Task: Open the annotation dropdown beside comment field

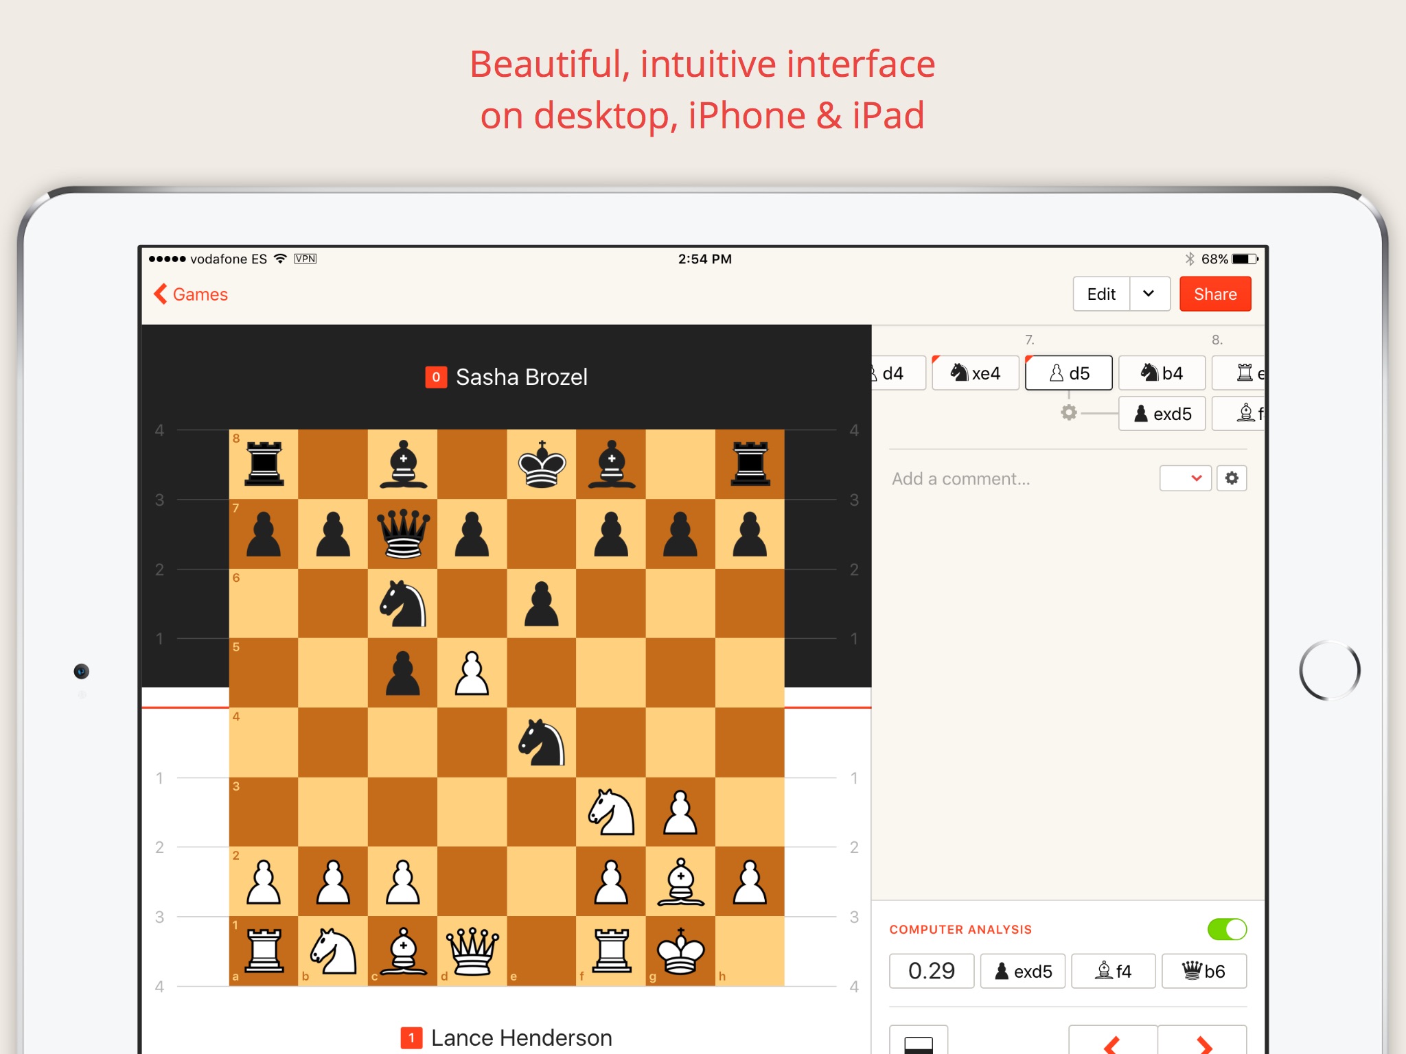Action: [1186, 478]
